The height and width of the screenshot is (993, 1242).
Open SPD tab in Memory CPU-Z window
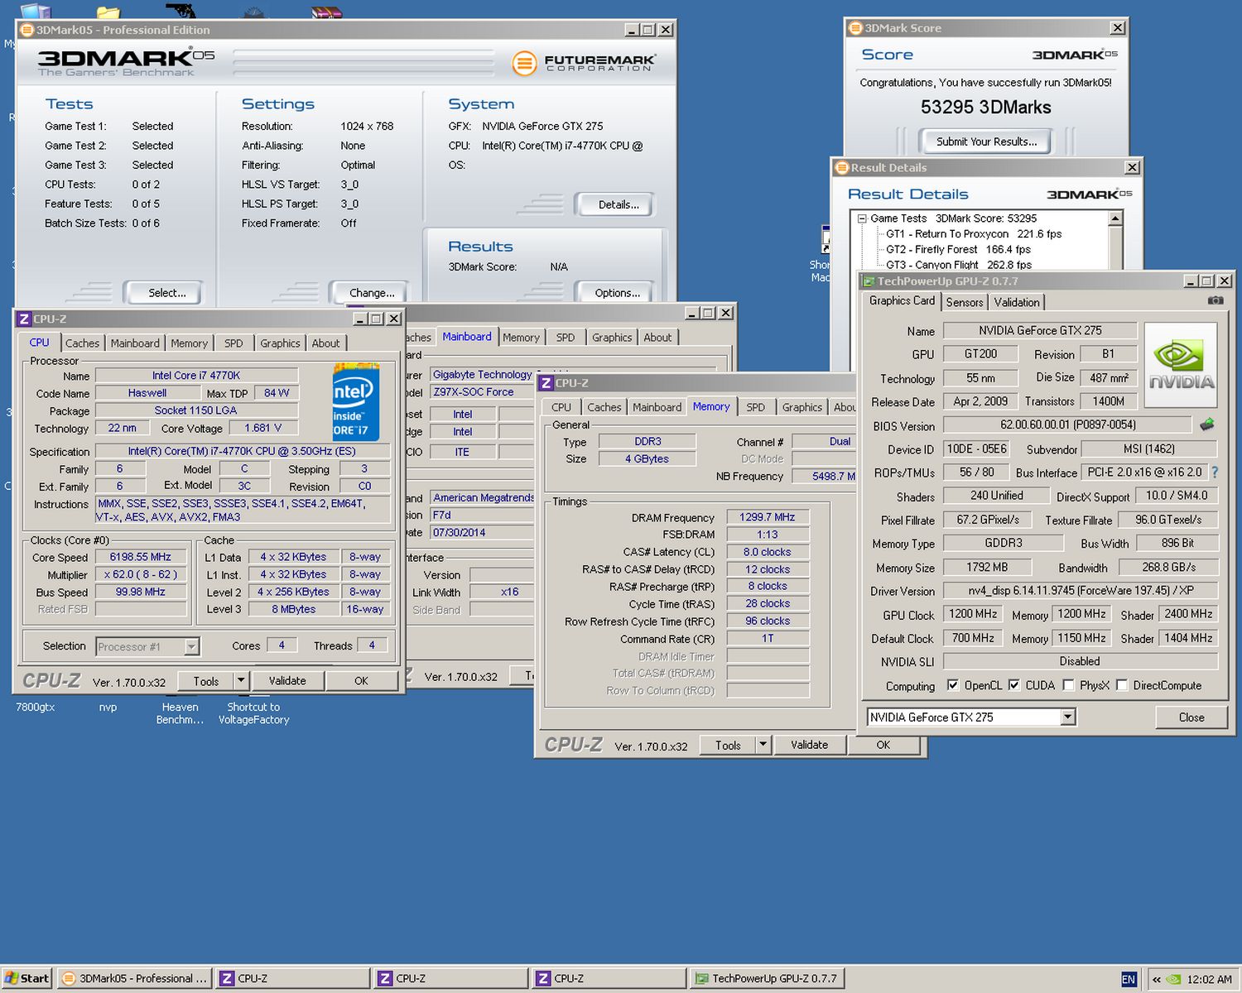755,407
